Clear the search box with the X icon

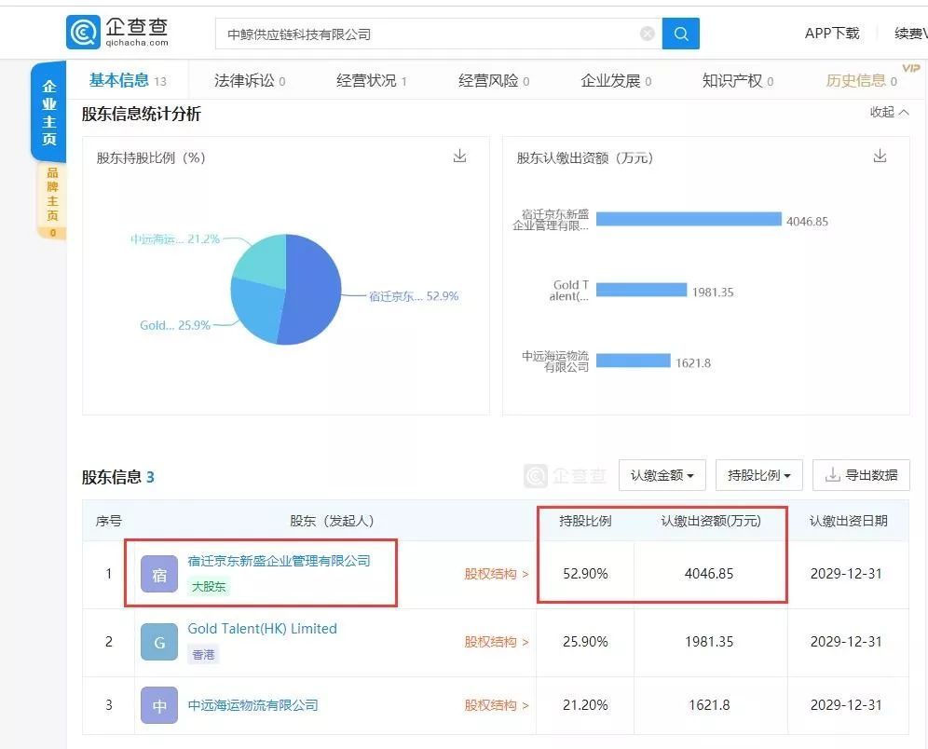[648, 34]
